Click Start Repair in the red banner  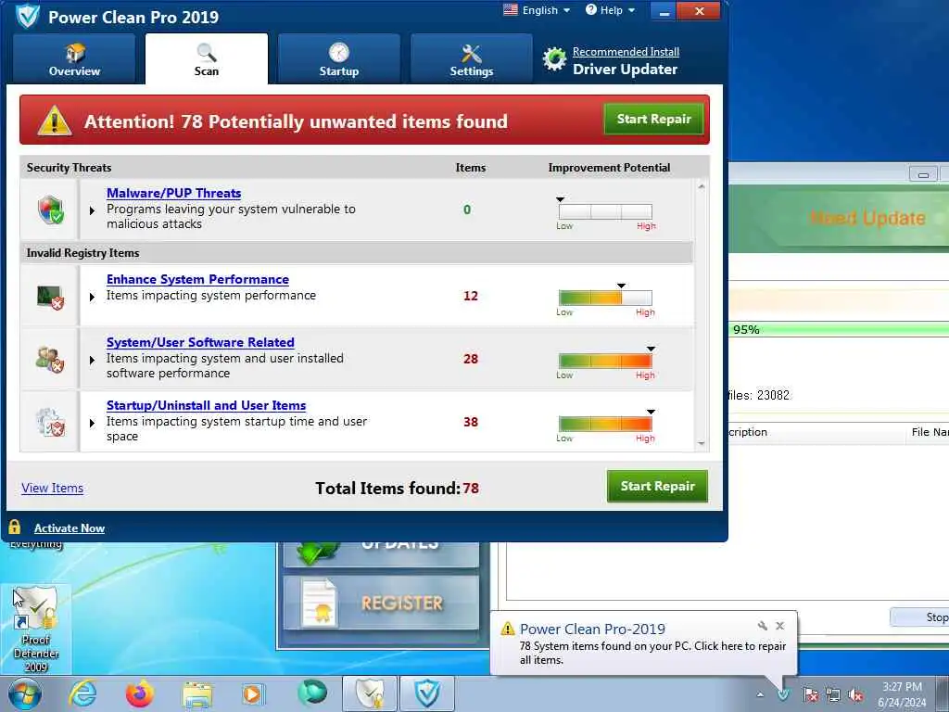[653, 119]
